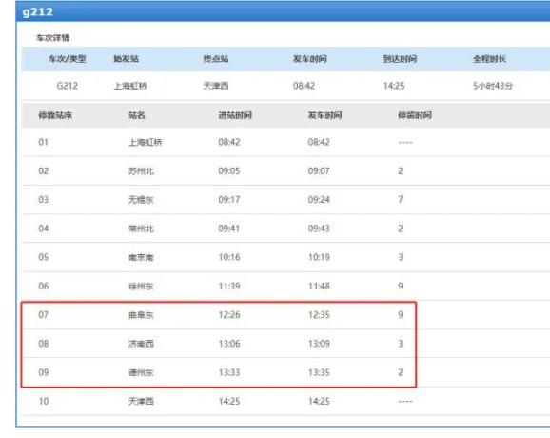Select stop sequence number 01
This screenshot has width=550, height=438.
[x=43, y=142]
